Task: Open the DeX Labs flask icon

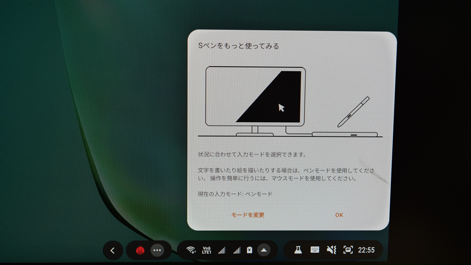Action: tap(298, 250)
